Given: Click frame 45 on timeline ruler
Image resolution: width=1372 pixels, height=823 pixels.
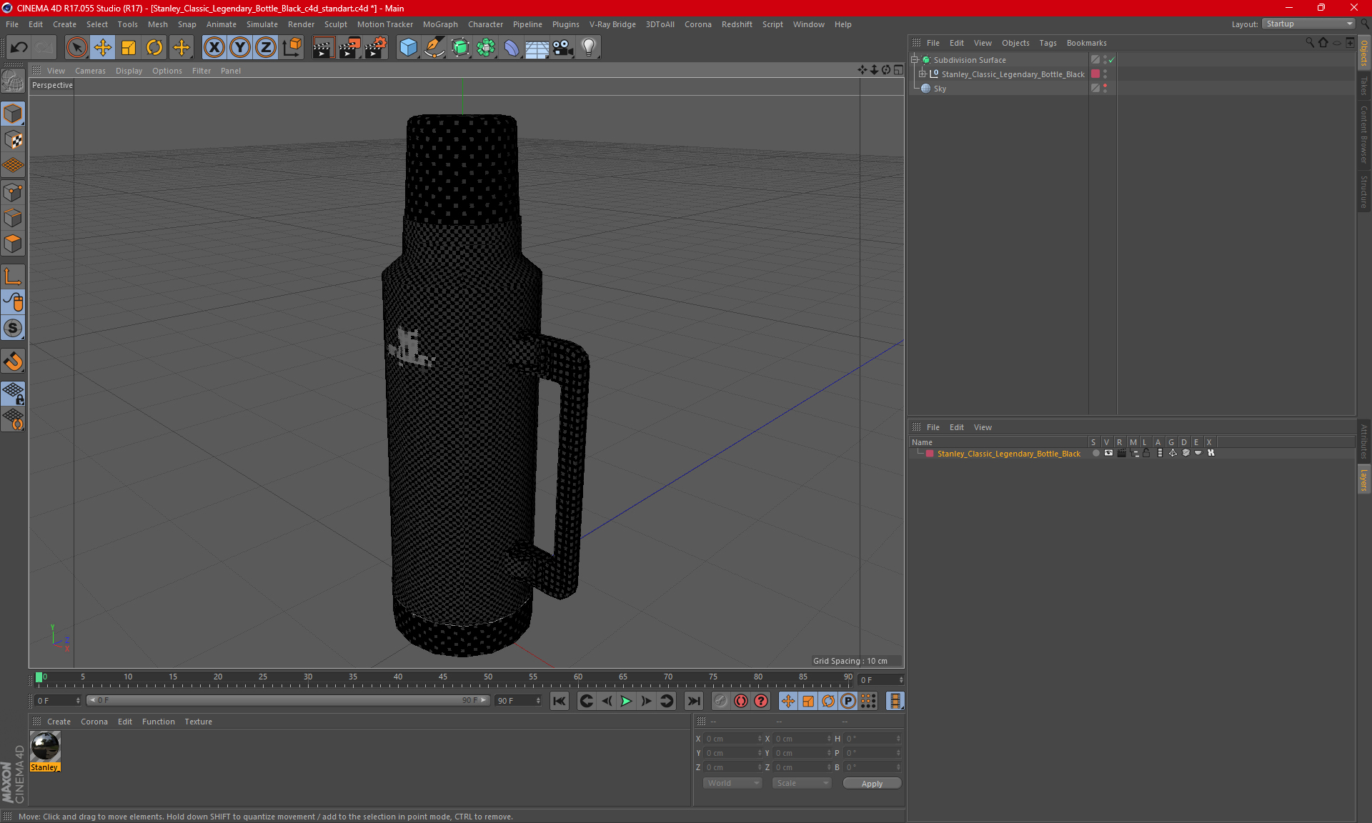Looking at the screenshot, I should point(443,677).
